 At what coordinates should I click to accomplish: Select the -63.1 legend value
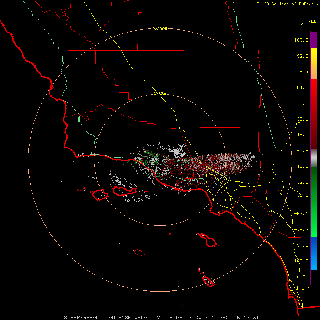(x=301, y=214)
